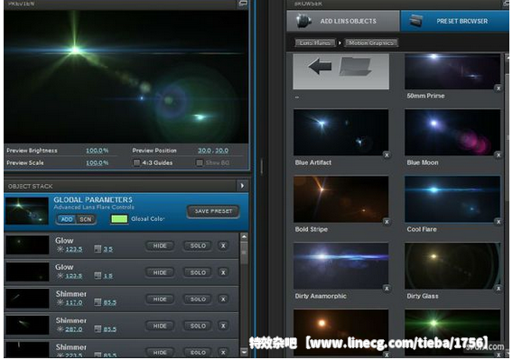Switch blend mode toggle to SCN
This screenshot has width=522, height=360.
click(x=86, y=219)
